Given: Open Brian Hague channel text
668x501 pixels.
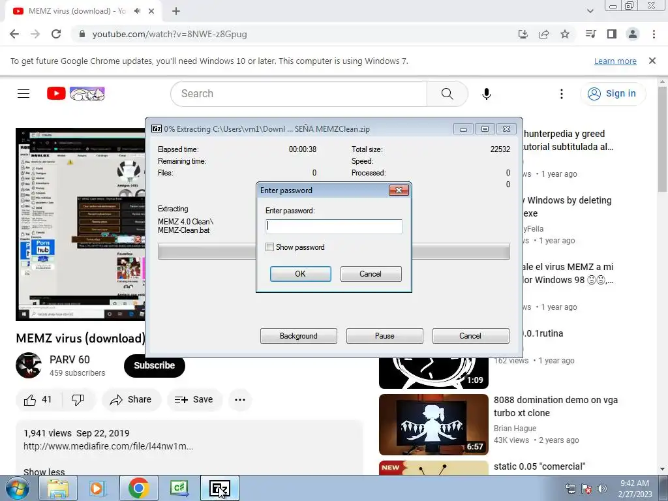Looking at the screenshot, I should 515,428.
